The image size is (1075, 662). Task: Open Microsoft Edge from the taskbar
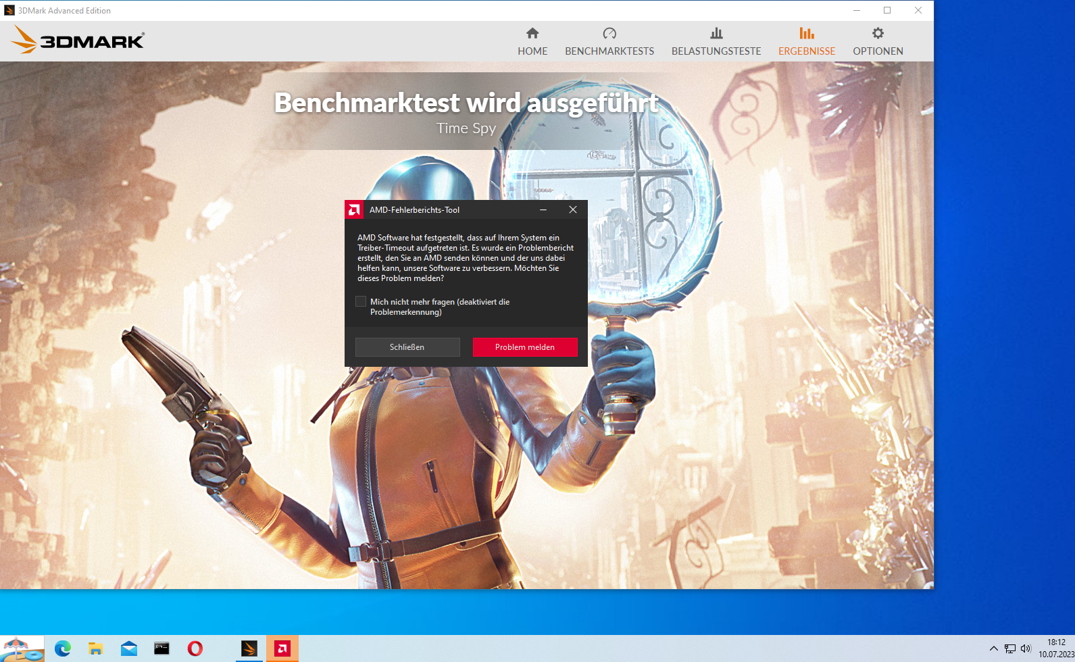pos(63,648)
